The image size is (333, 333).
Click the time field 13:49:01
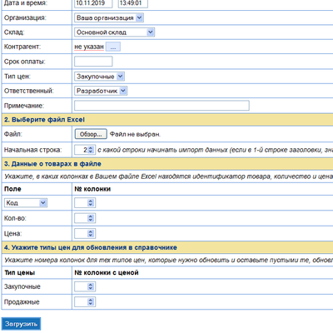(x=133, y=3)
